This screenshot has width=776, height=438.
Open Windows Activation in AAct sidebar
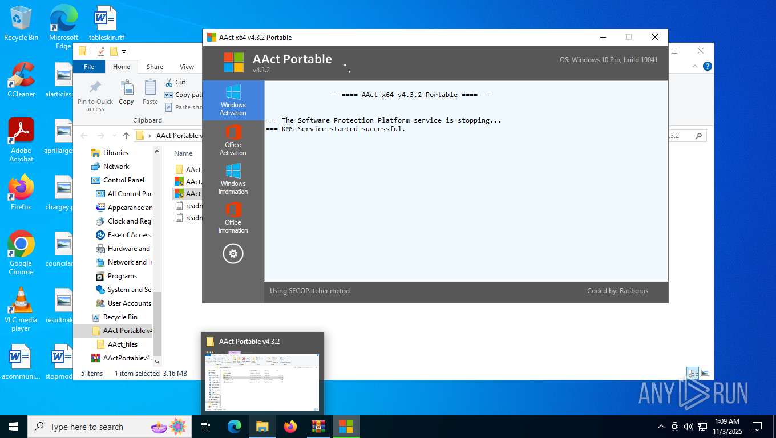point(233,100)
